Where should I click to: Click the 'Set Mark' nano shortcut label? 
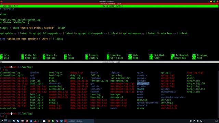[159, 55]
